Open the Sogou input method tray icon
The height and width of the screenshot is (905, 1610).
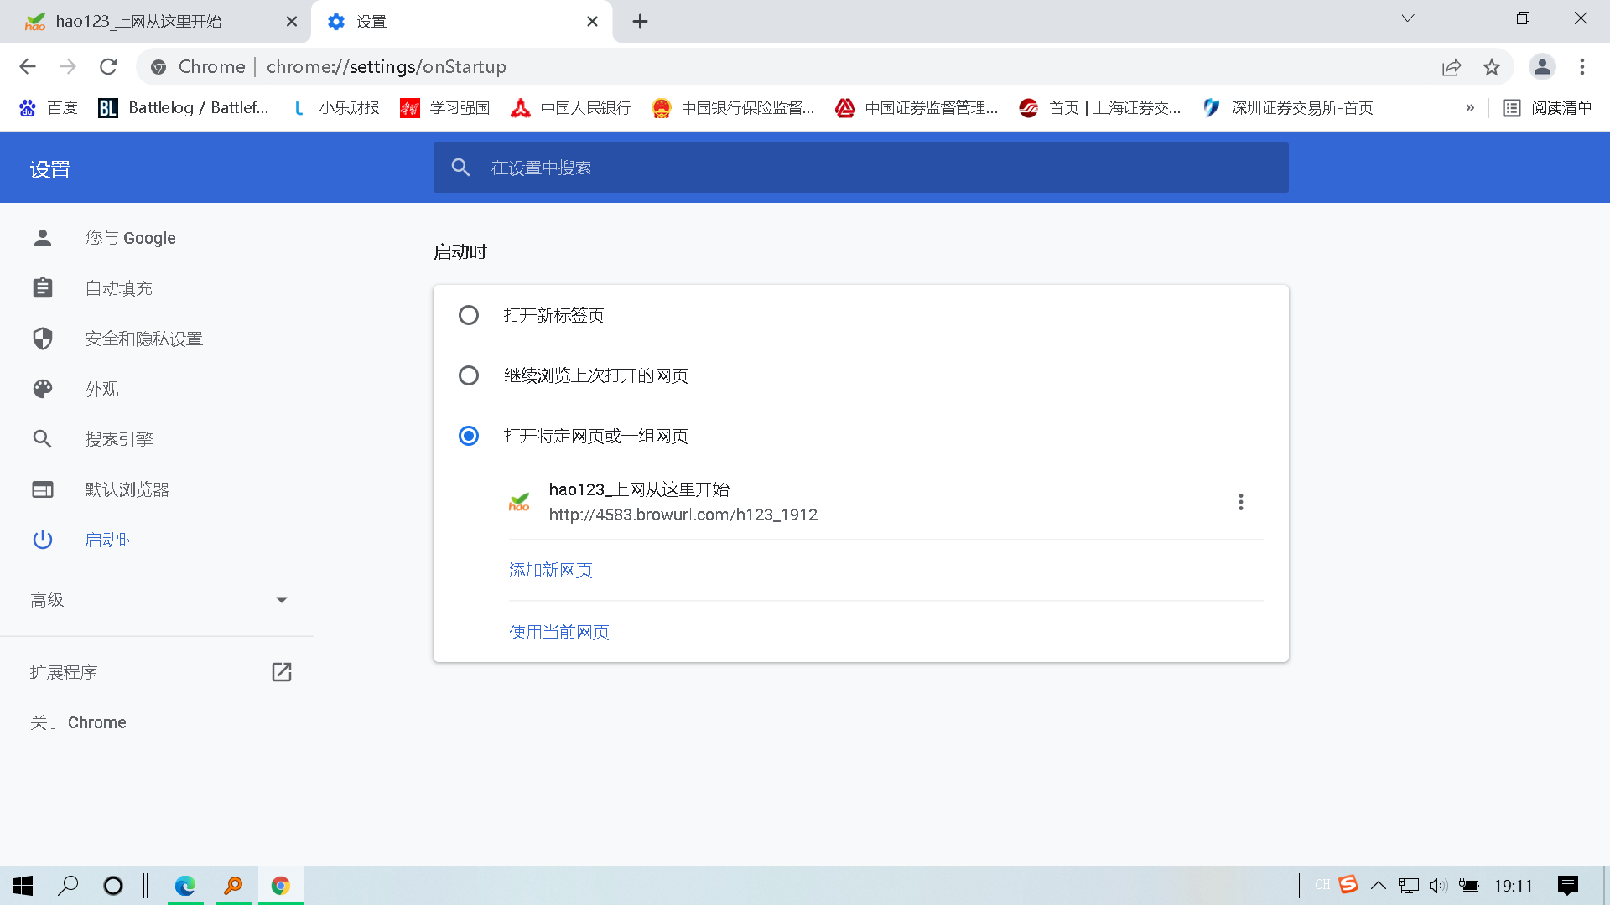click(x=1348, y=885)
